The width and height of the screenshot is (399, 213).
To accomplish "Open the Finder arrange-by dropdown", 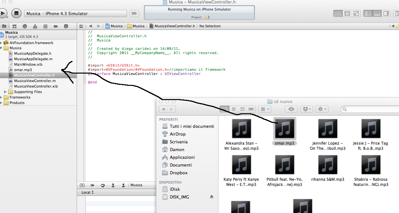I will click(265, 109).
